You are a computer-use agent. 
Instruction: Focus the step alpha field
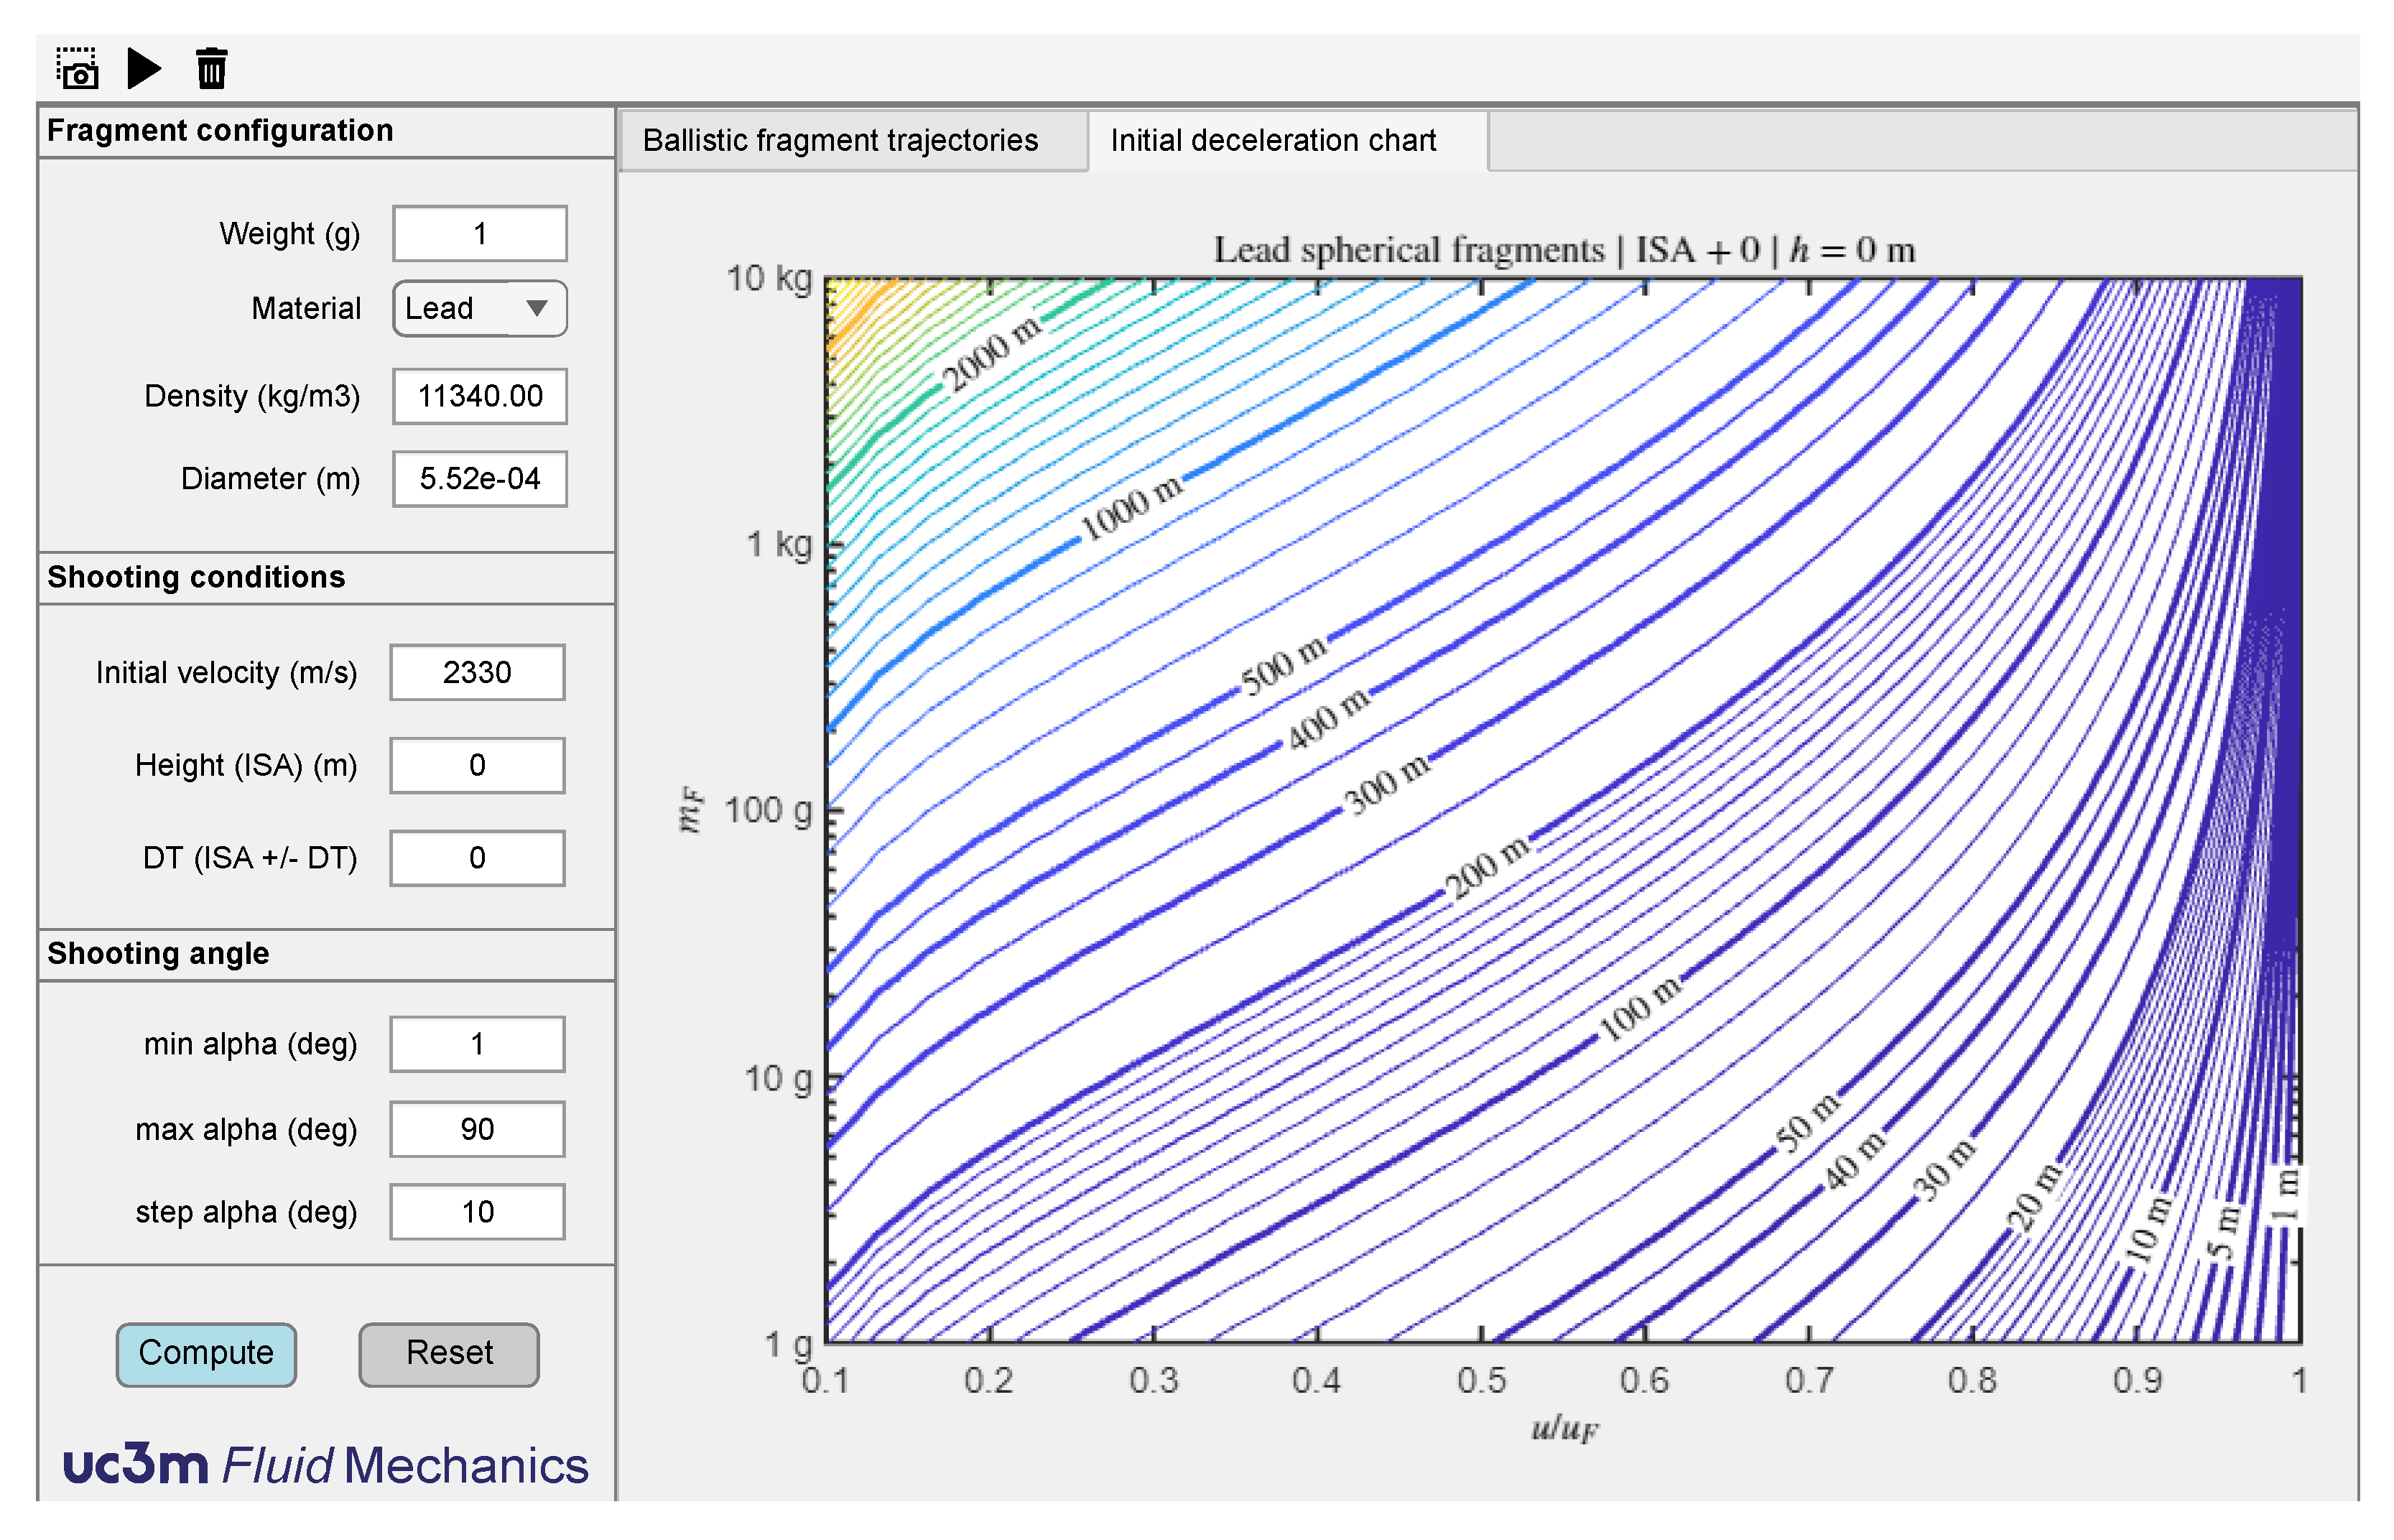(477, 1212)
